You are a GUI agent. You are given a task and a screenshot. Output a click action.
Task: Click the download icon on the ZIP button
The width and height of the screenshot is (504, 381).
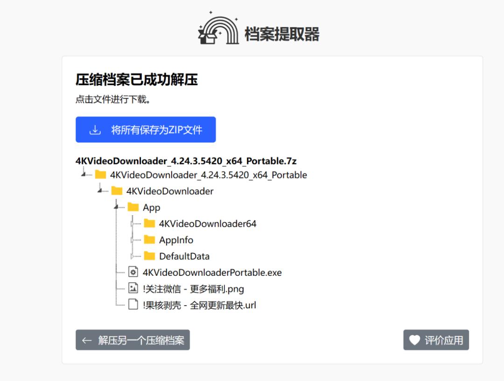(95, 129)
